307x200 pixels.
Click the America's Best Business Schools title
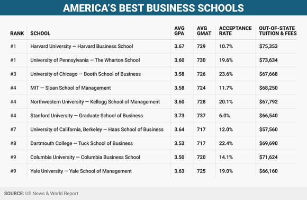point(153,8)
